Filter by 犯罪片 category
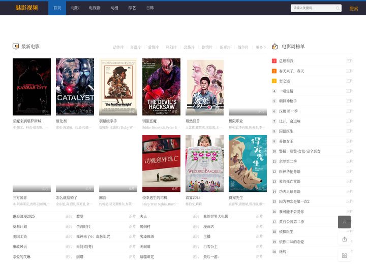 coord(225,47)
